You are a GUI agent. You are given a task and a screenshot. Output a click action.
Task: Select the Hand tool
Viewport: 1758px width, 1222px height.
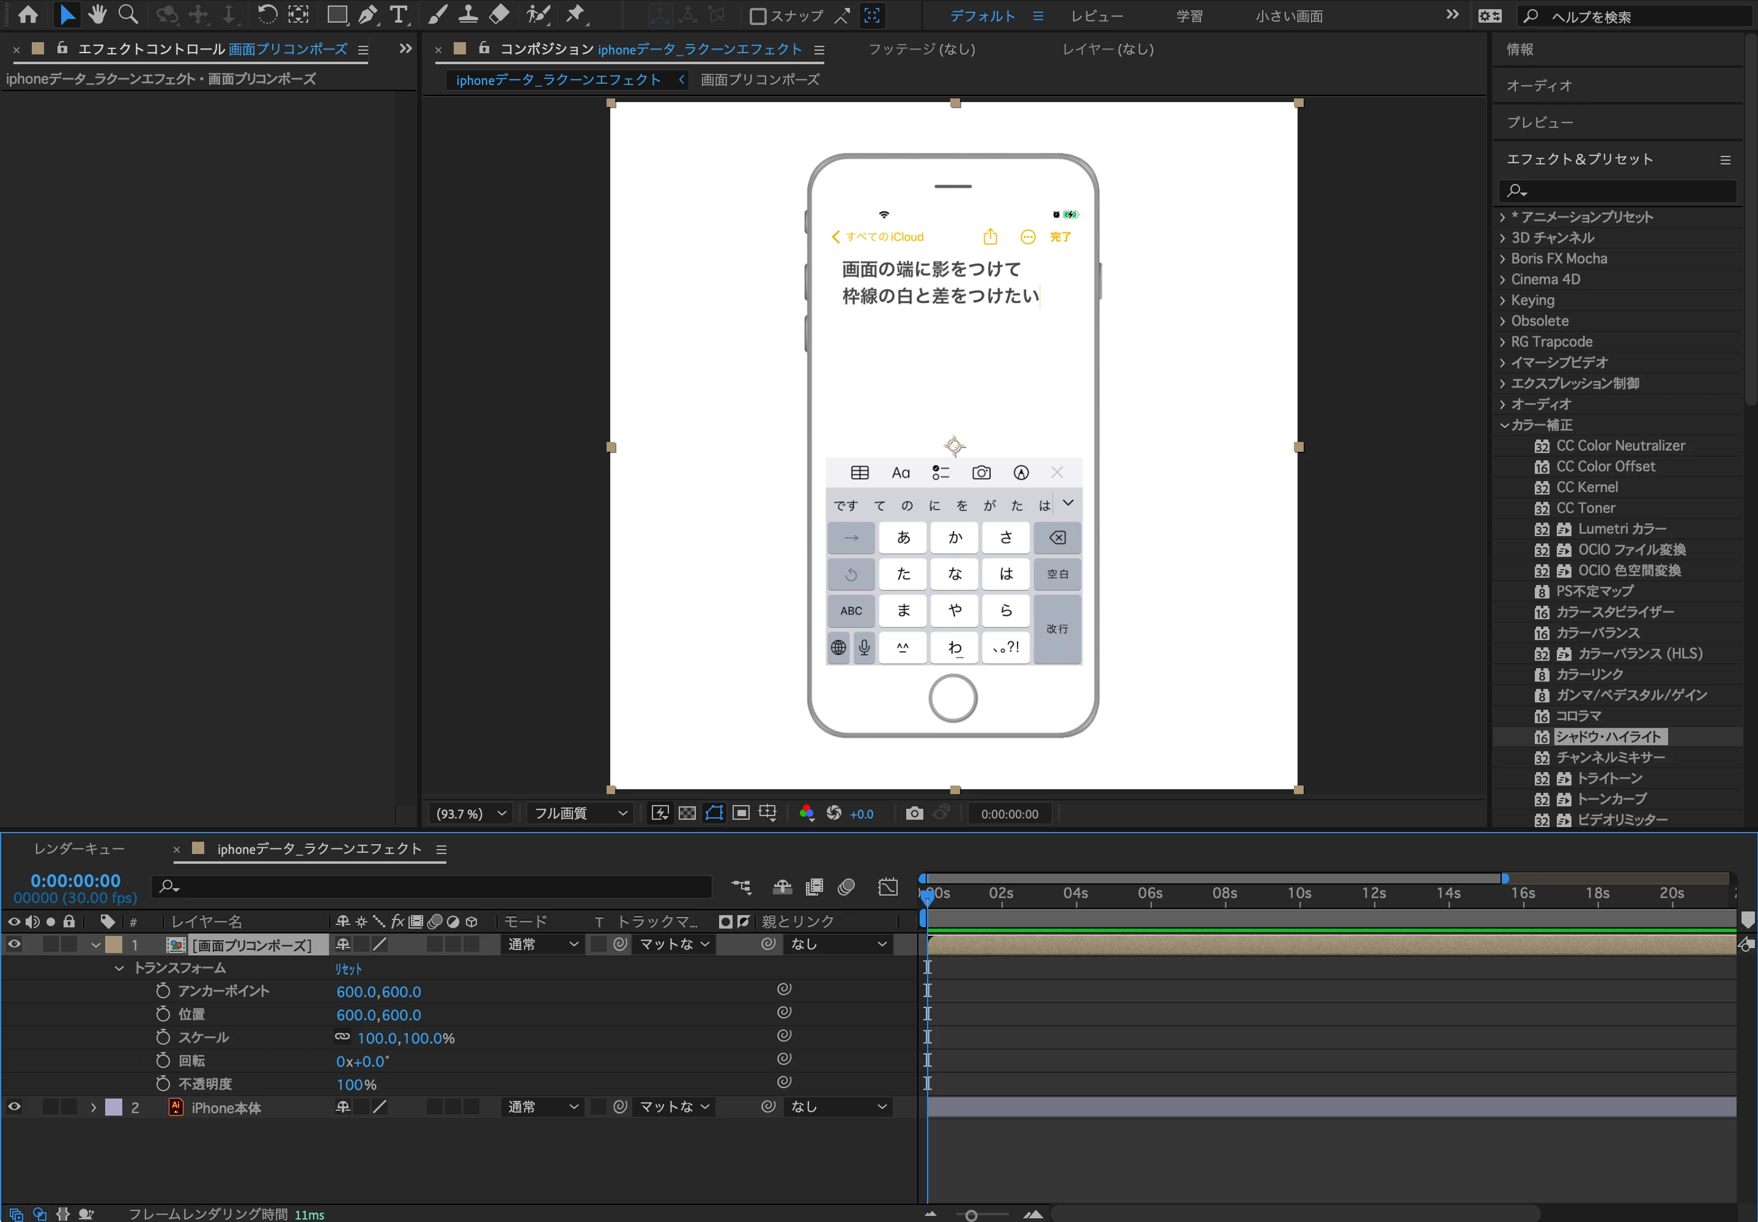[x=97, y=15]
